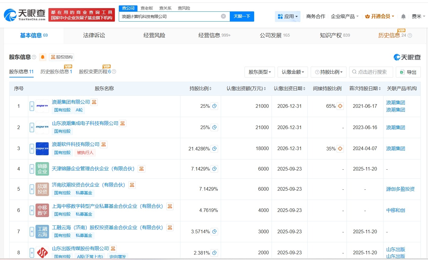This screenshot has width=428, height=260.
Task: Click Inspur logo thumbnail of 浪潮软件科技有限公司
Action: pyautogui.click(x=42, y=148)
